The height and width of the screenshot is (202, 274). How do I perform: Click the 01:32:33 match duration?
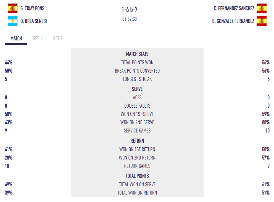[x=130, y=19]
